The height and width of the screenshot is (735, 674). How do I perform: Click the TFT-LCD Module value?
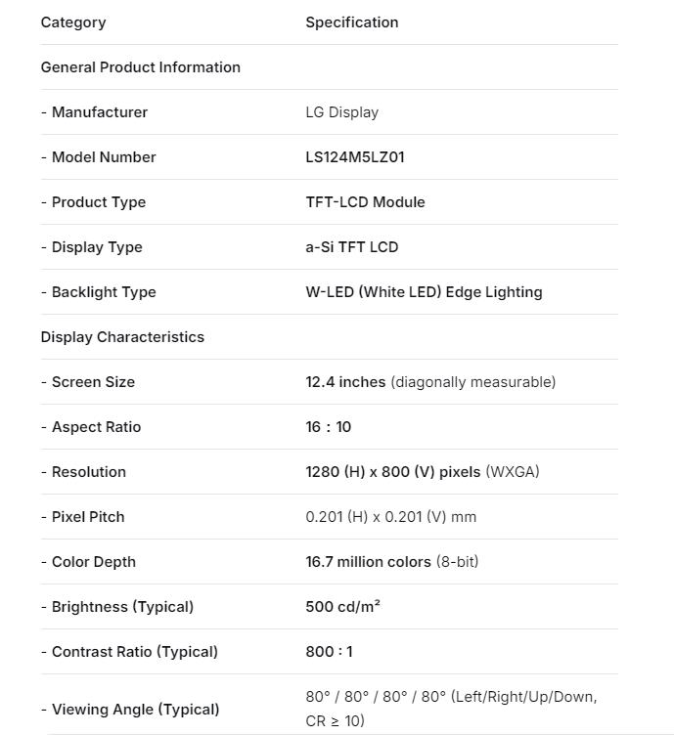pyautogui.click(x=365, y=202)
